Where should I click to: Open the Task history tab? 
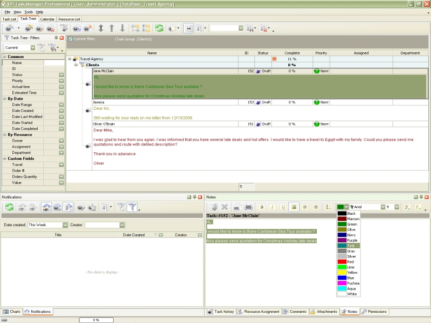pyautogui.click(x=221, y=312)
